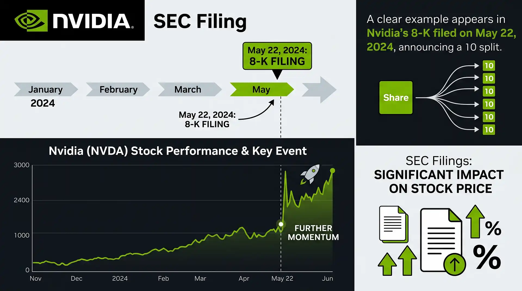522x291 pixels.
Task: Select the green May timeline arrow
Action: coord(262,89)
